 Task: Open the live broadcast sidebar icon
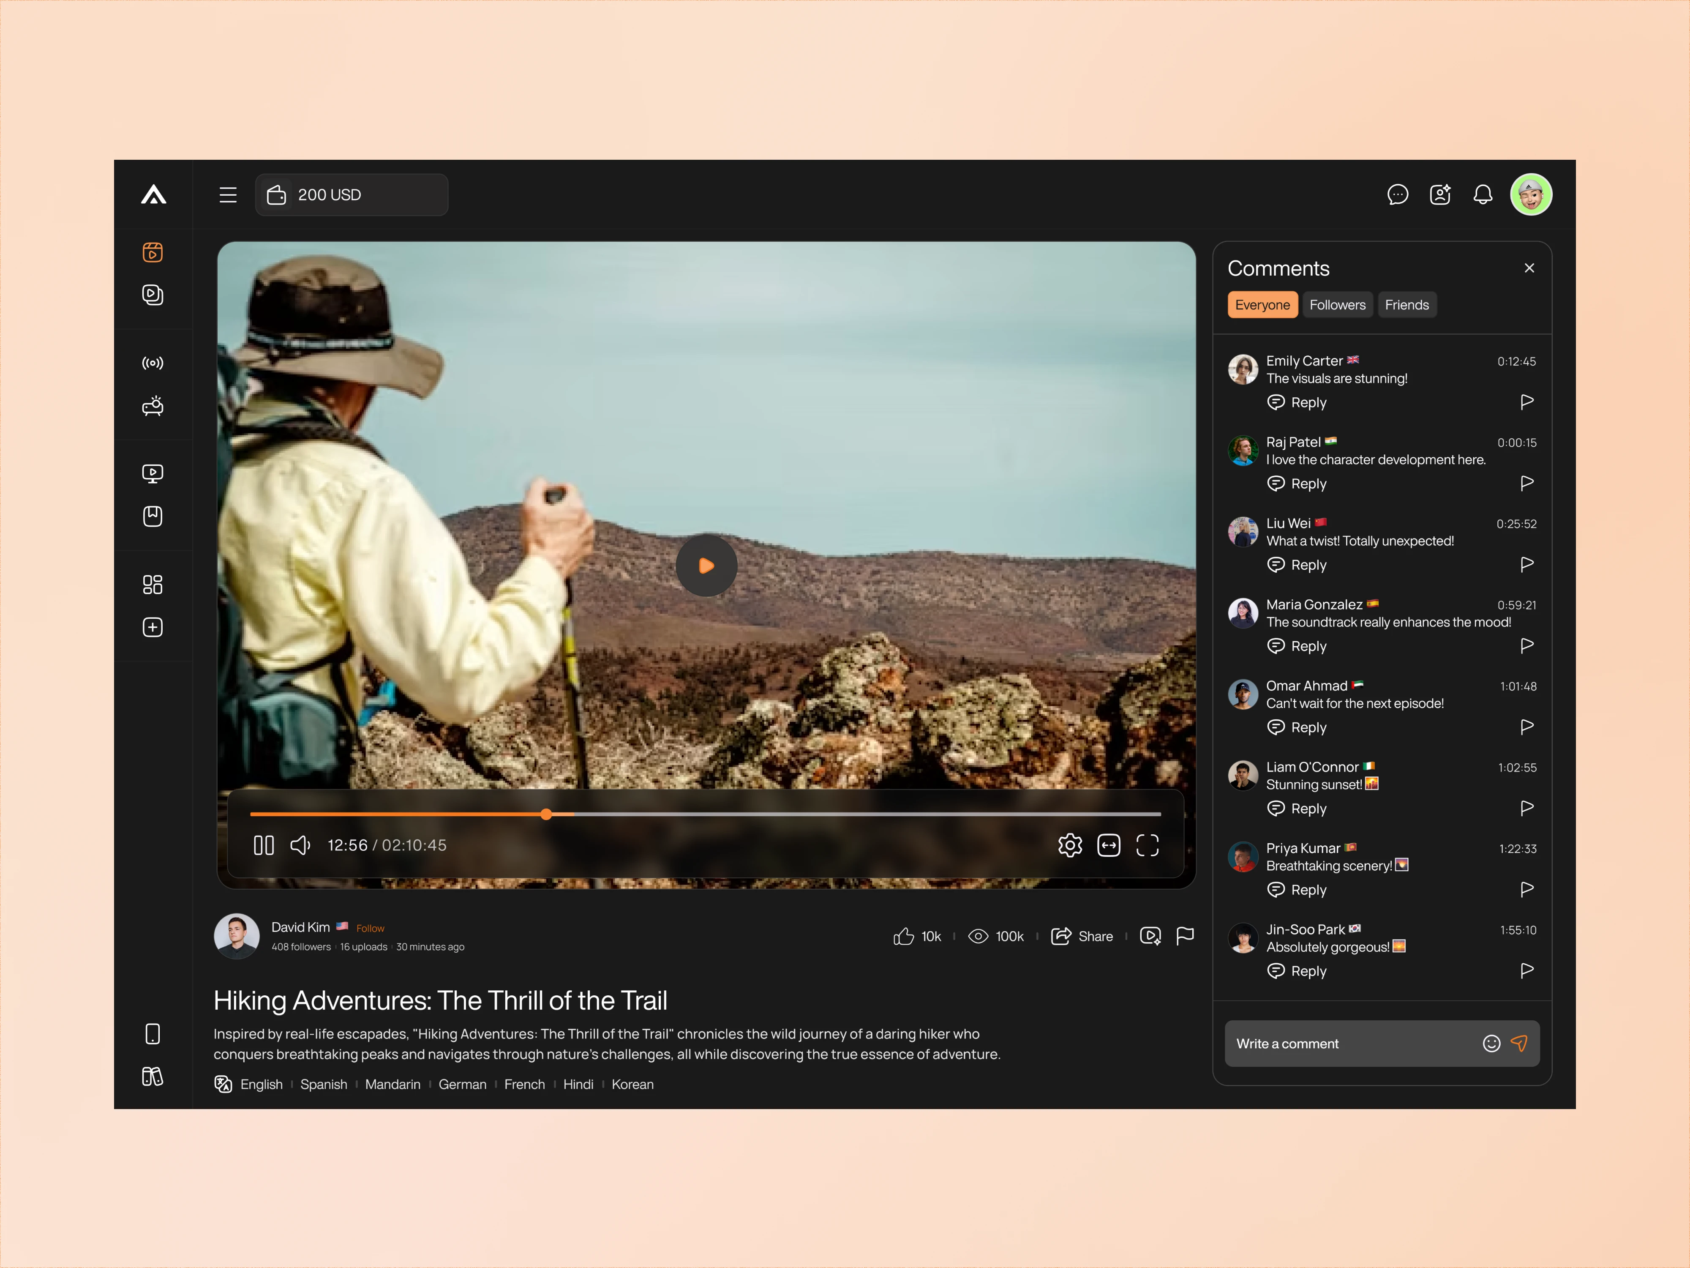click(153, 363)
